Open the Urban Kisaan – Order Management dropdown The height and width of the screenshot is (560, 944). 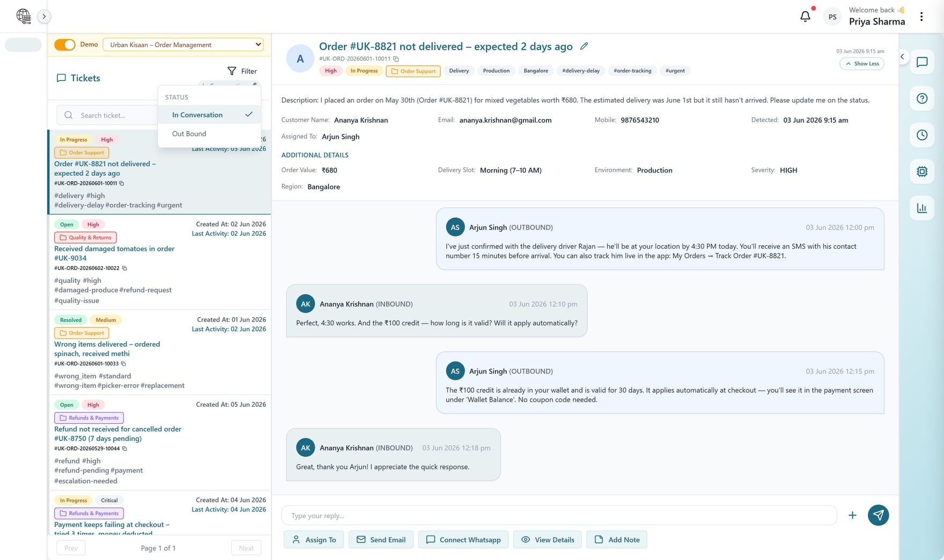click(183, 44)
